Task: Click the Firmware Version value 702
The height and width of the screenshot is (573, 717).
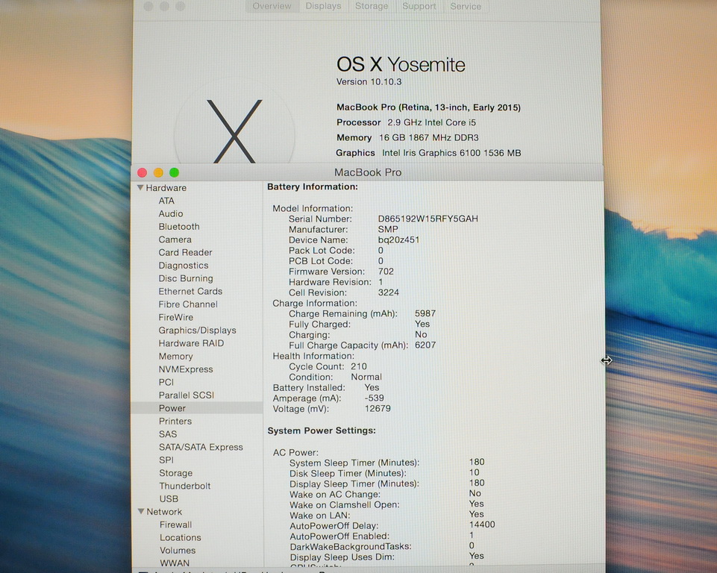Action: [x=386, y=271]
